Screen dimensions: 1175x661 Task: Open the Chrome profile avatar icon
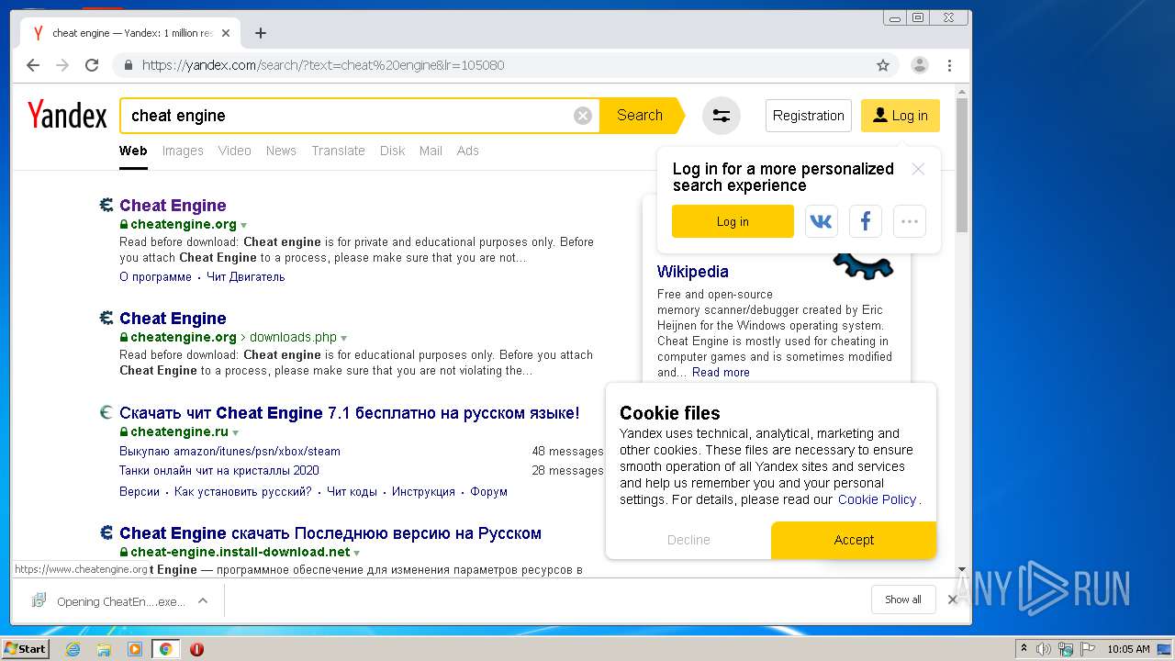920,65
